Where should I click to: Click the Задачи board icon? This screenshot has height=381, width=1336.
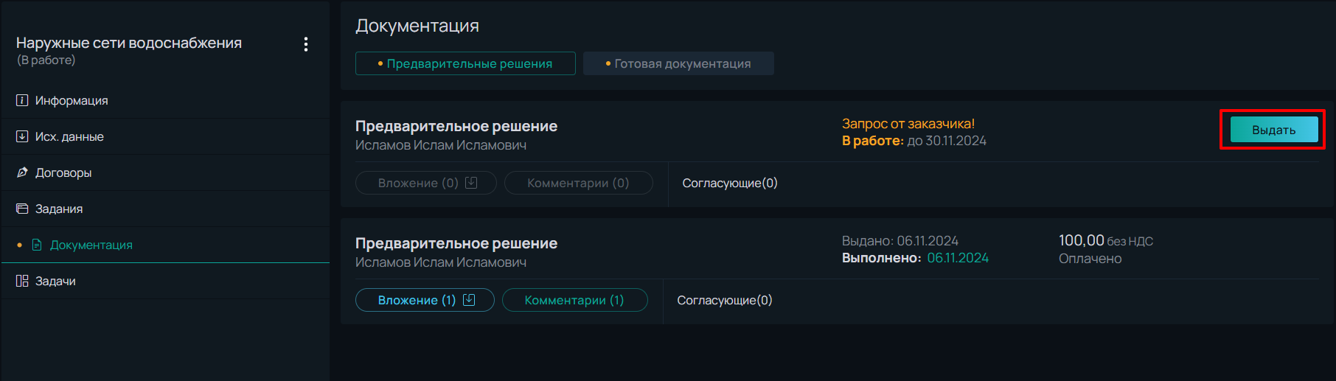click(x=22, y=281)
